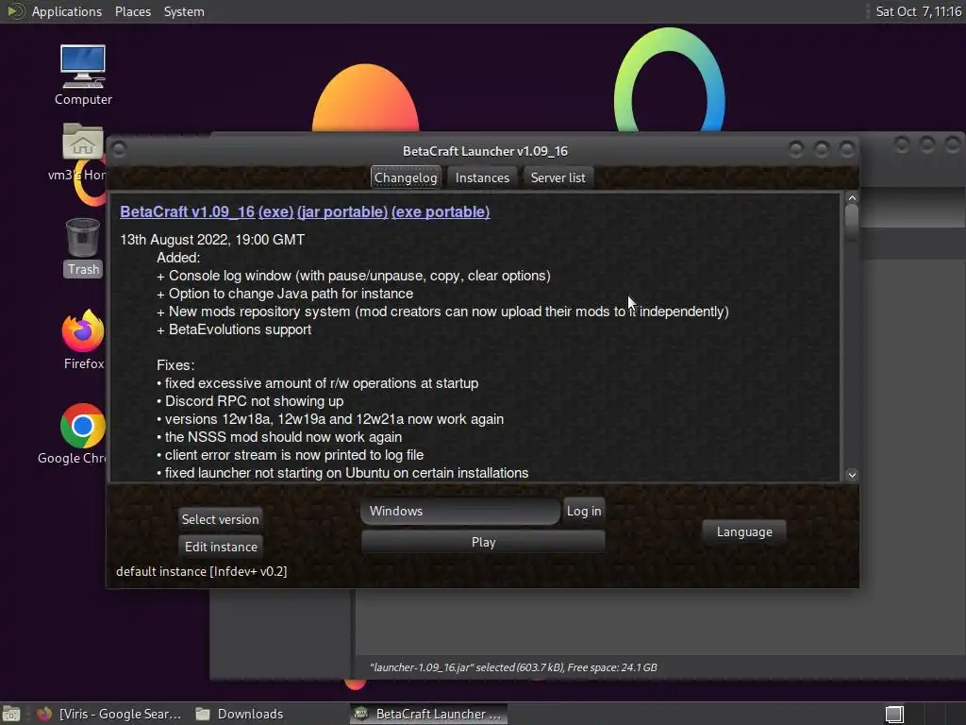
Task: Click the (exe) download link
Action: point(276,211)
